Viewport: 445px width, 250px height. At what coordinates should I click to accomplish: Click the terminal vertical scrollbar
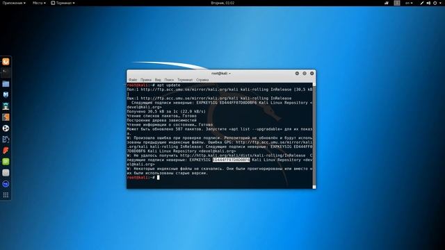tap(314, 135)
